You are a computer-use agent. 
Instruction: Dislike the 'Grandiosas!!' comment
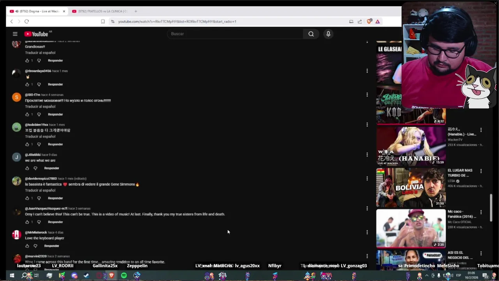(39, 60)
